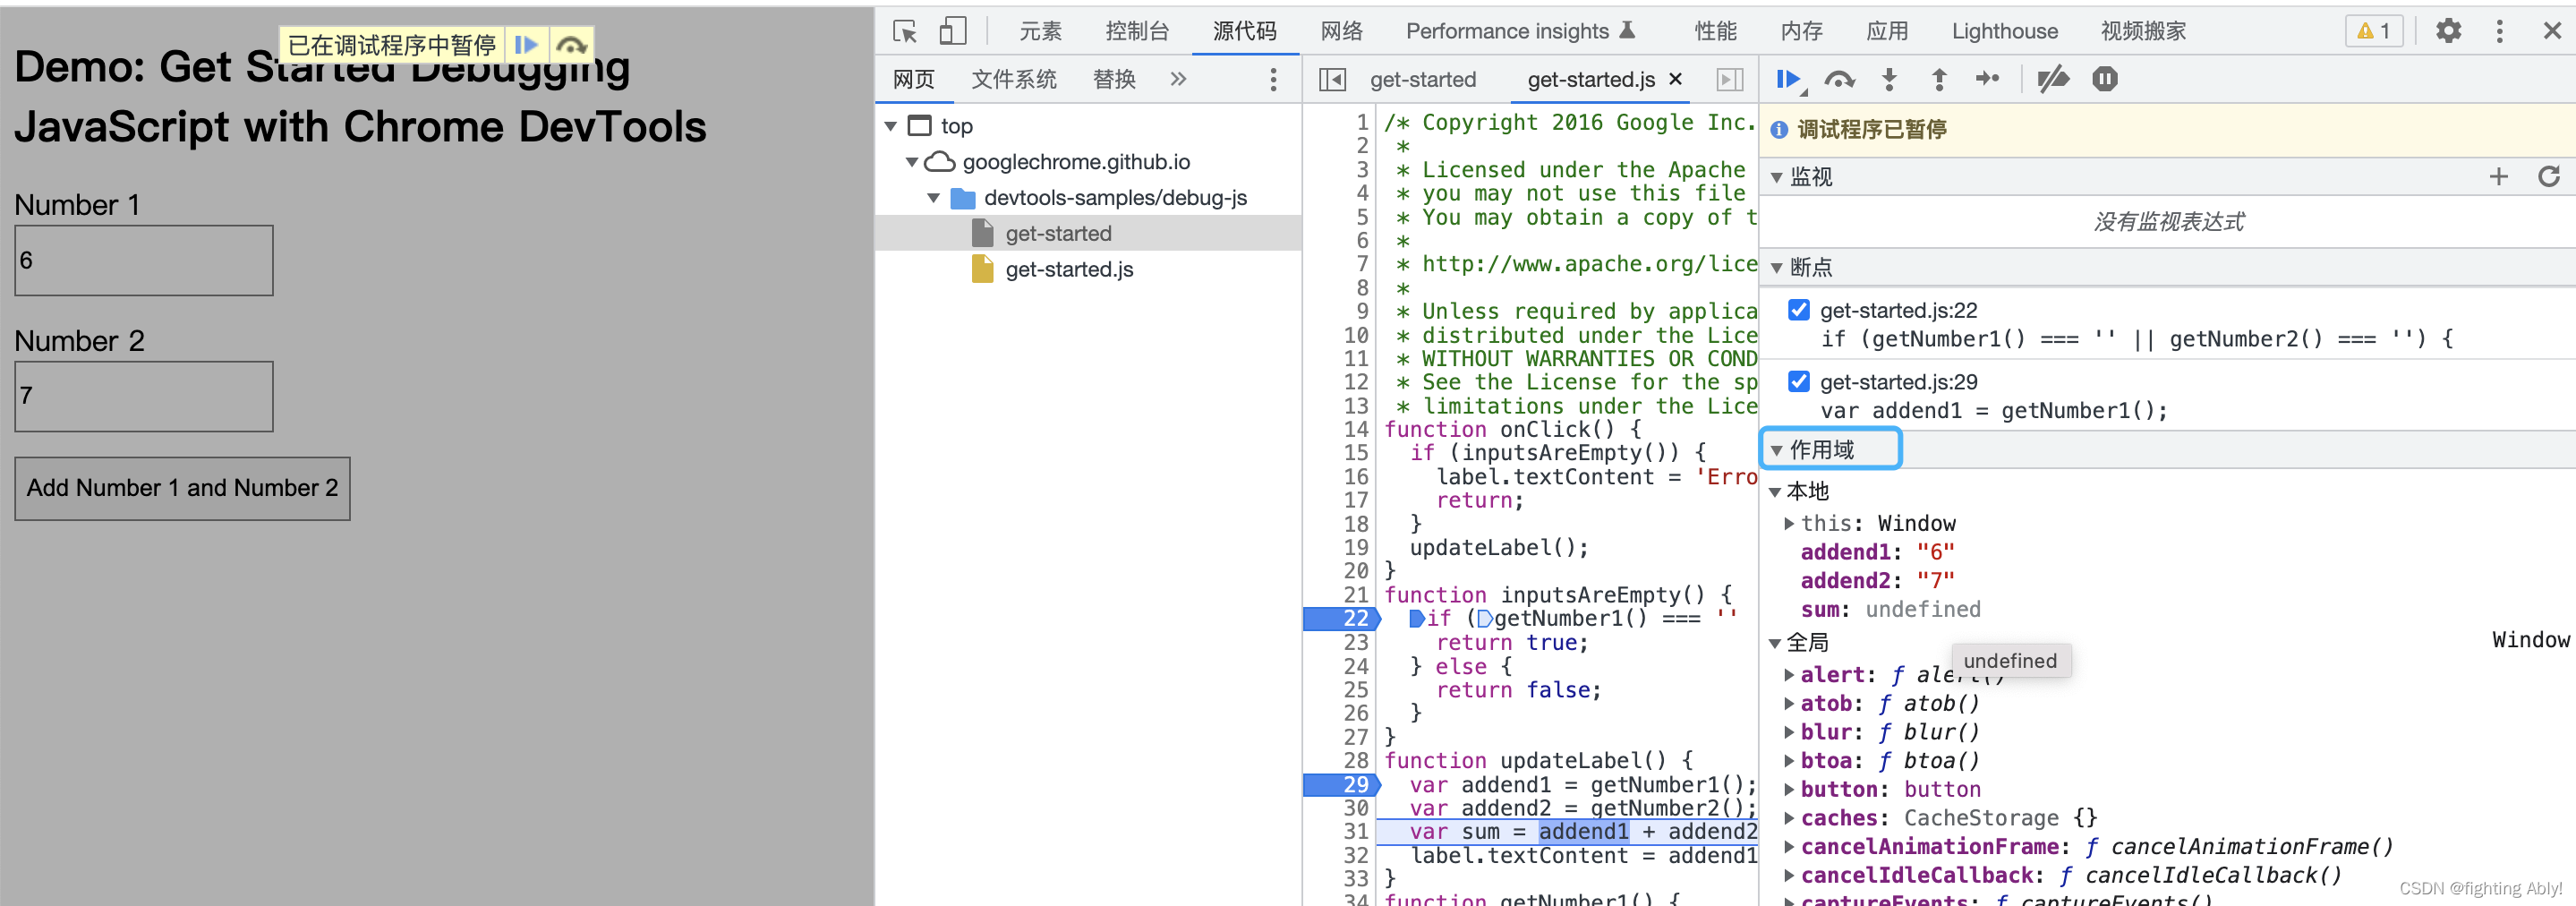2576x906 pixels.
Task: Refresh watch expressions
Action: pyautogui.click(x=2548, y=177)
